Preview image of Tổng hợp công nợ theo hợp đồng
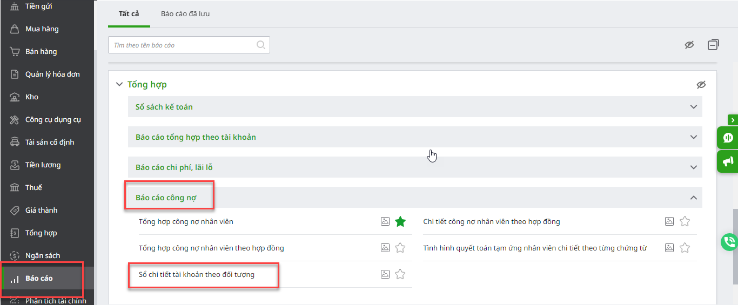 click(385, 248)
